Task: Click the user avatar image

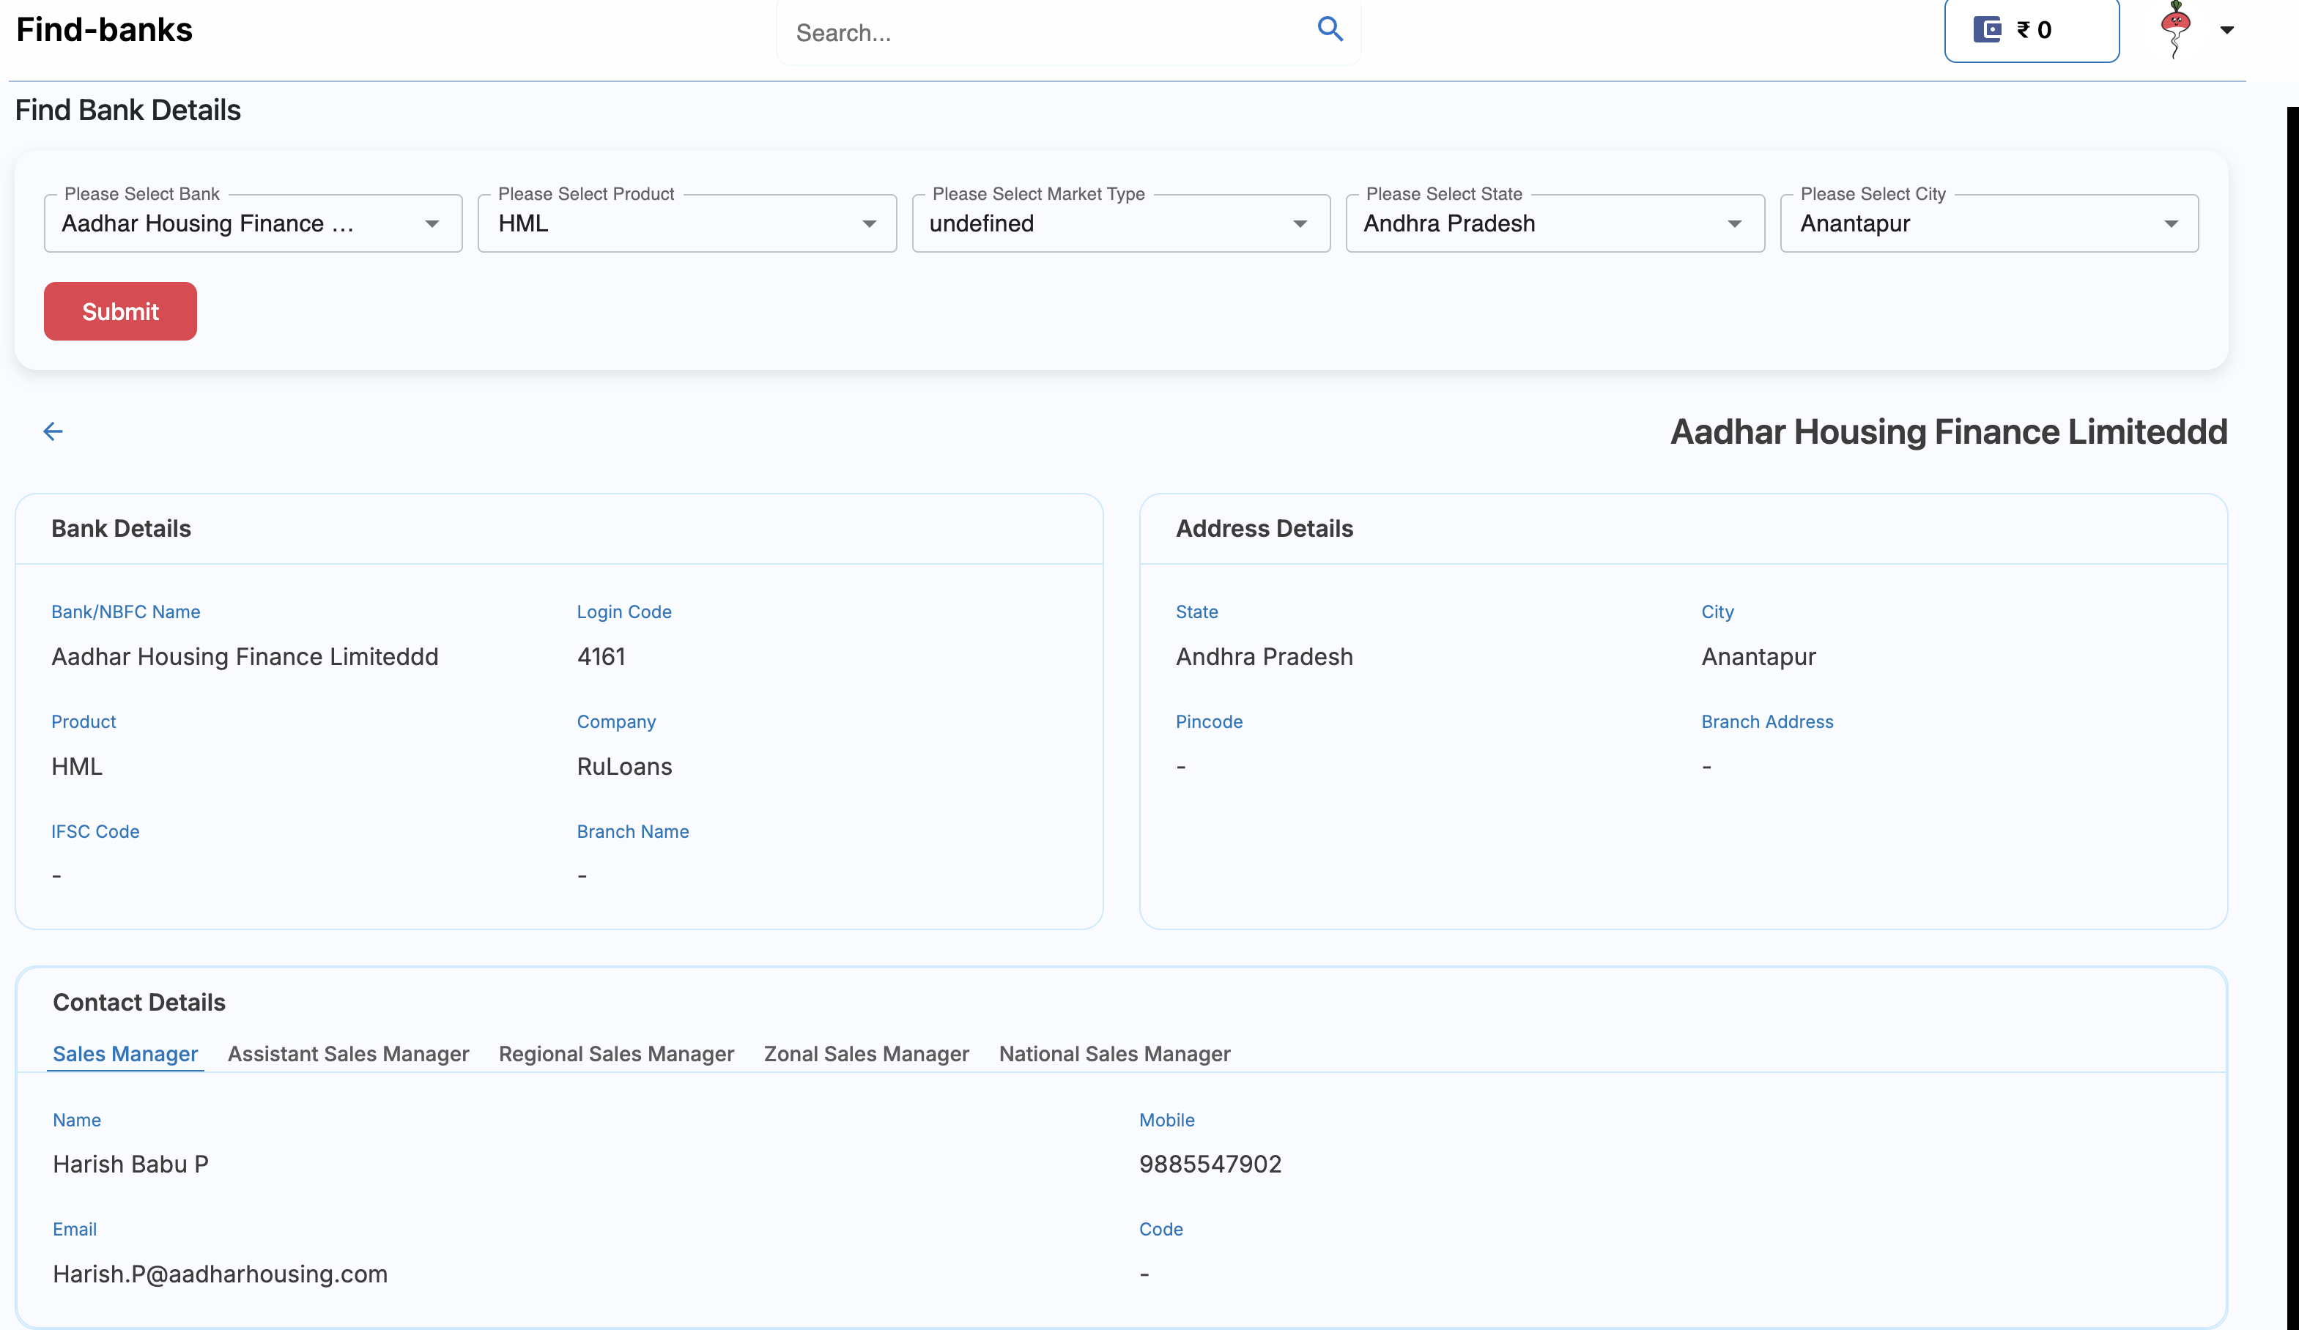Action: 2176,29
